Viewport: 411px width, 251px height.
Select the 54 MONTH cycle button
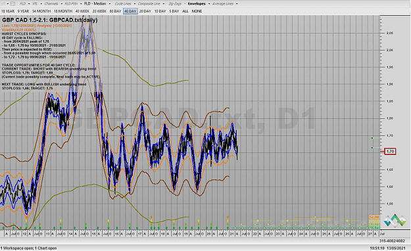tap(41, 11)
